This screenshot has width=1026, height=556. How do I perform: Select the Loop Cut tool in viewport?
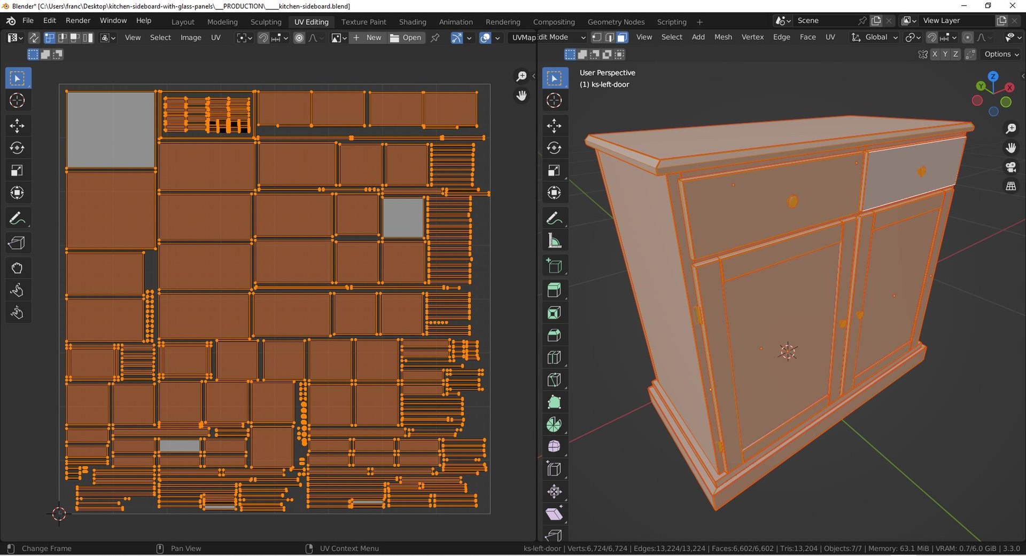(x=554, y=358)
